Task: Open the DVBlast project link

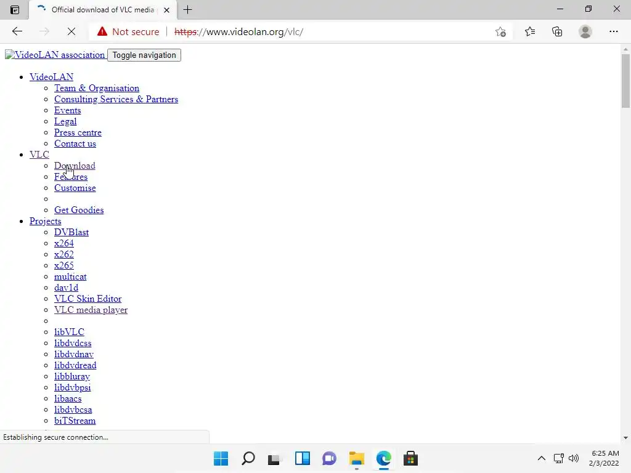Action: click(71, 232)
